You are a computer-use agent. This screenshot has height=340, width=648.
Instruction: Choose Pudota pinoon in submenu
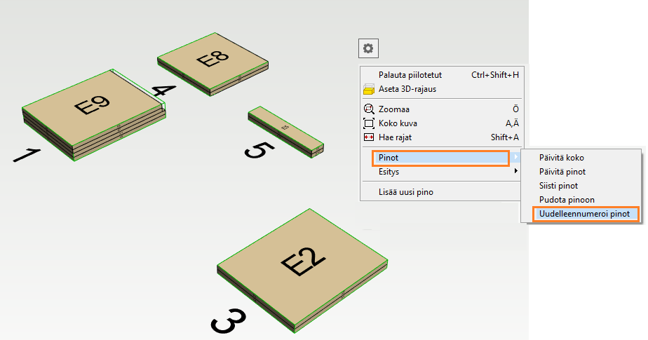[581, 200]
